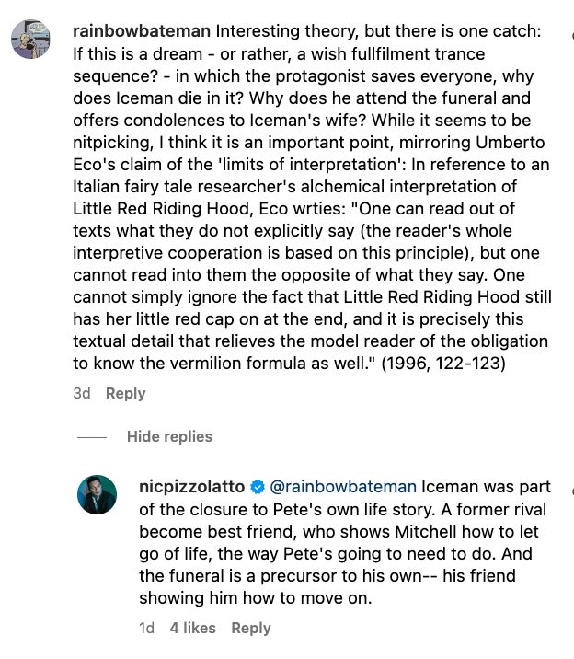
Task: Click the 1d timestamp
Action: (146, 628)
